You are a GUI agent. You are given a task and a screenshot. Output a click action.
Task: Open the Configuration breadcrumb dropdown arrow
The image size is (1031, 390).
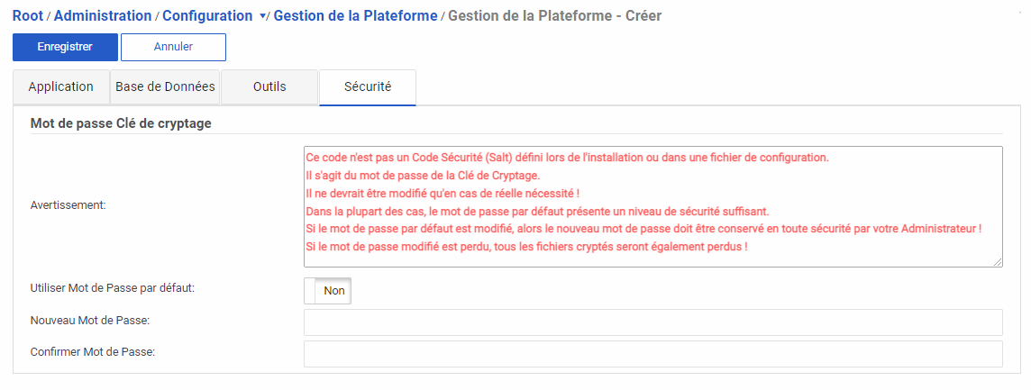pos(262,16)
